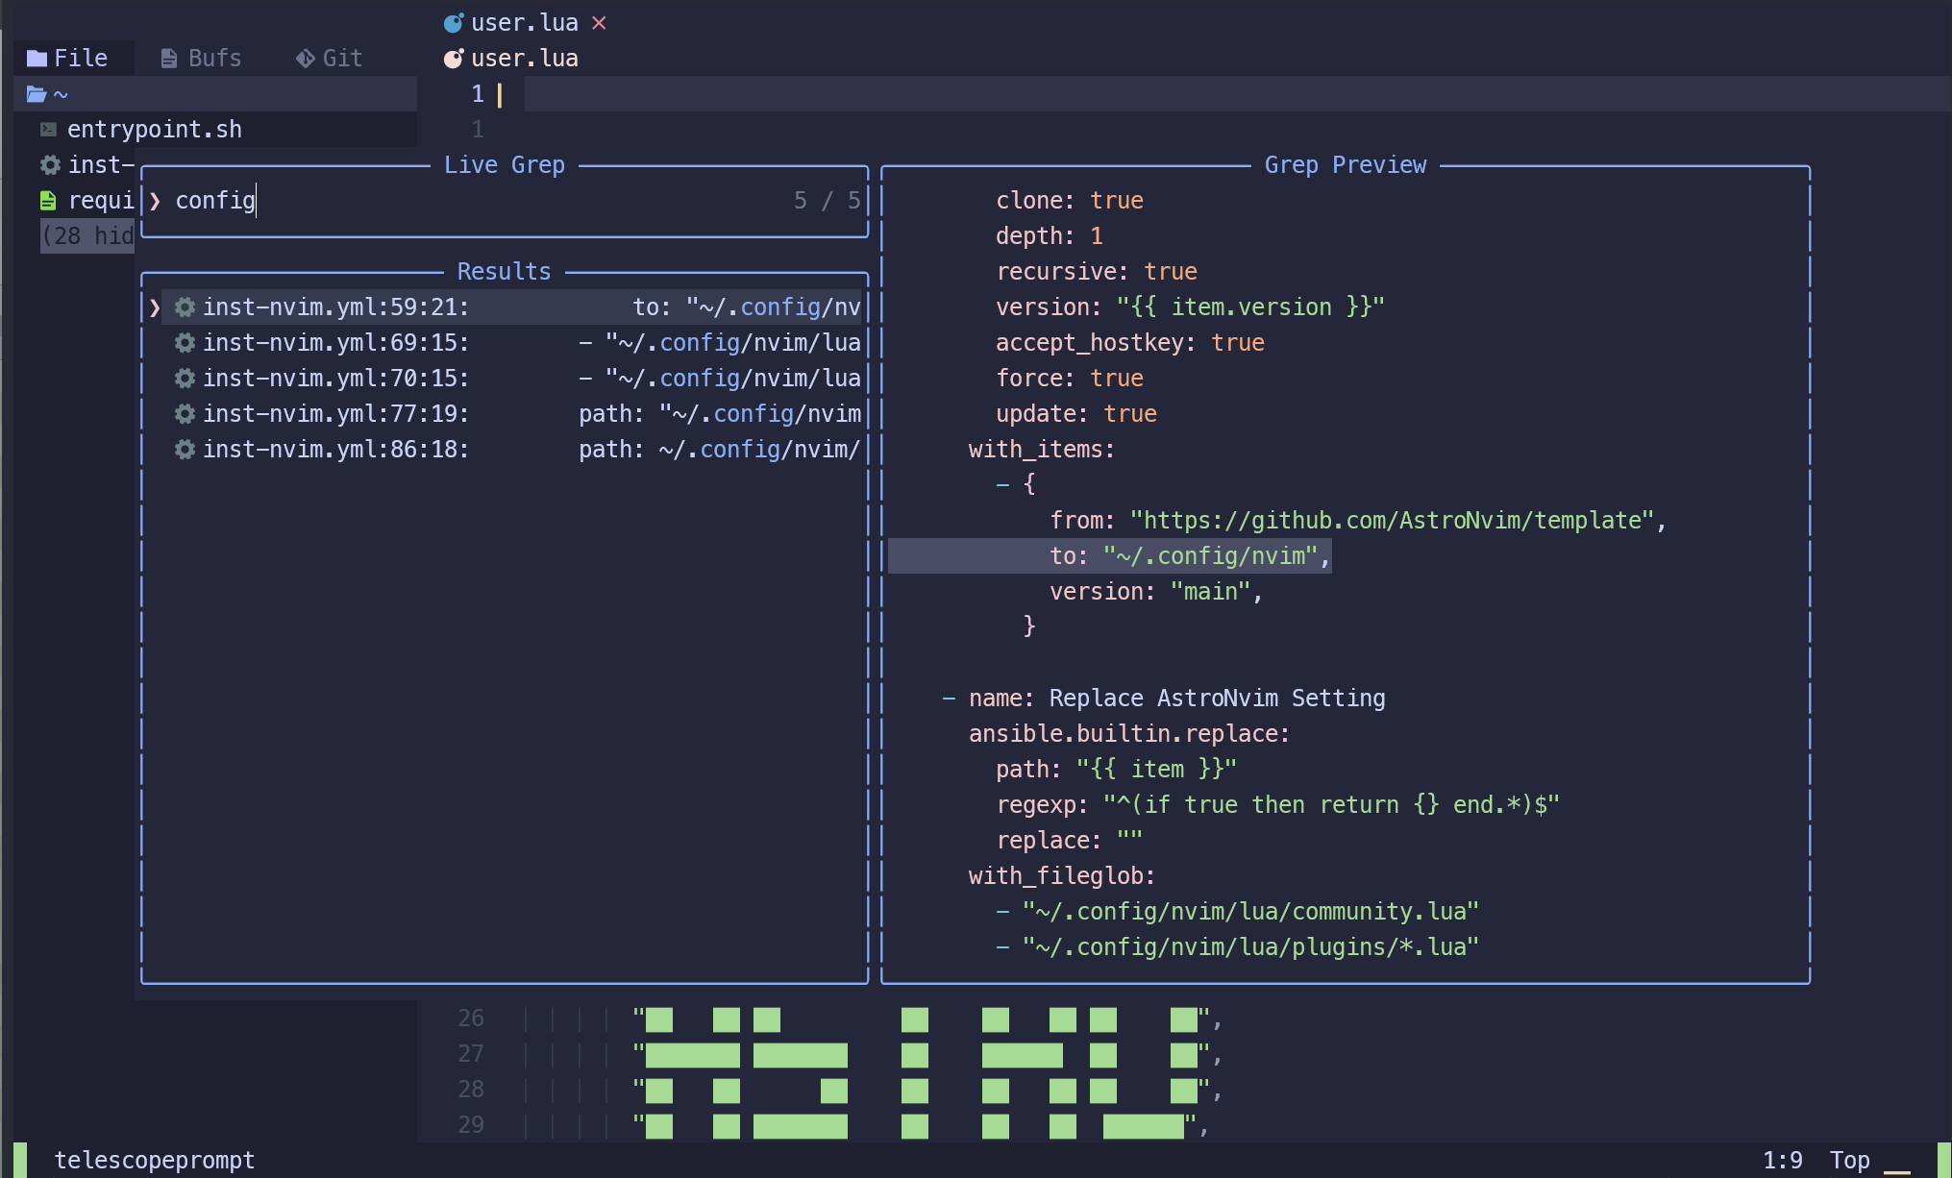Click the document icon on the Bufs tab
1952x1178 pixels.
click(x=168, y=58)
